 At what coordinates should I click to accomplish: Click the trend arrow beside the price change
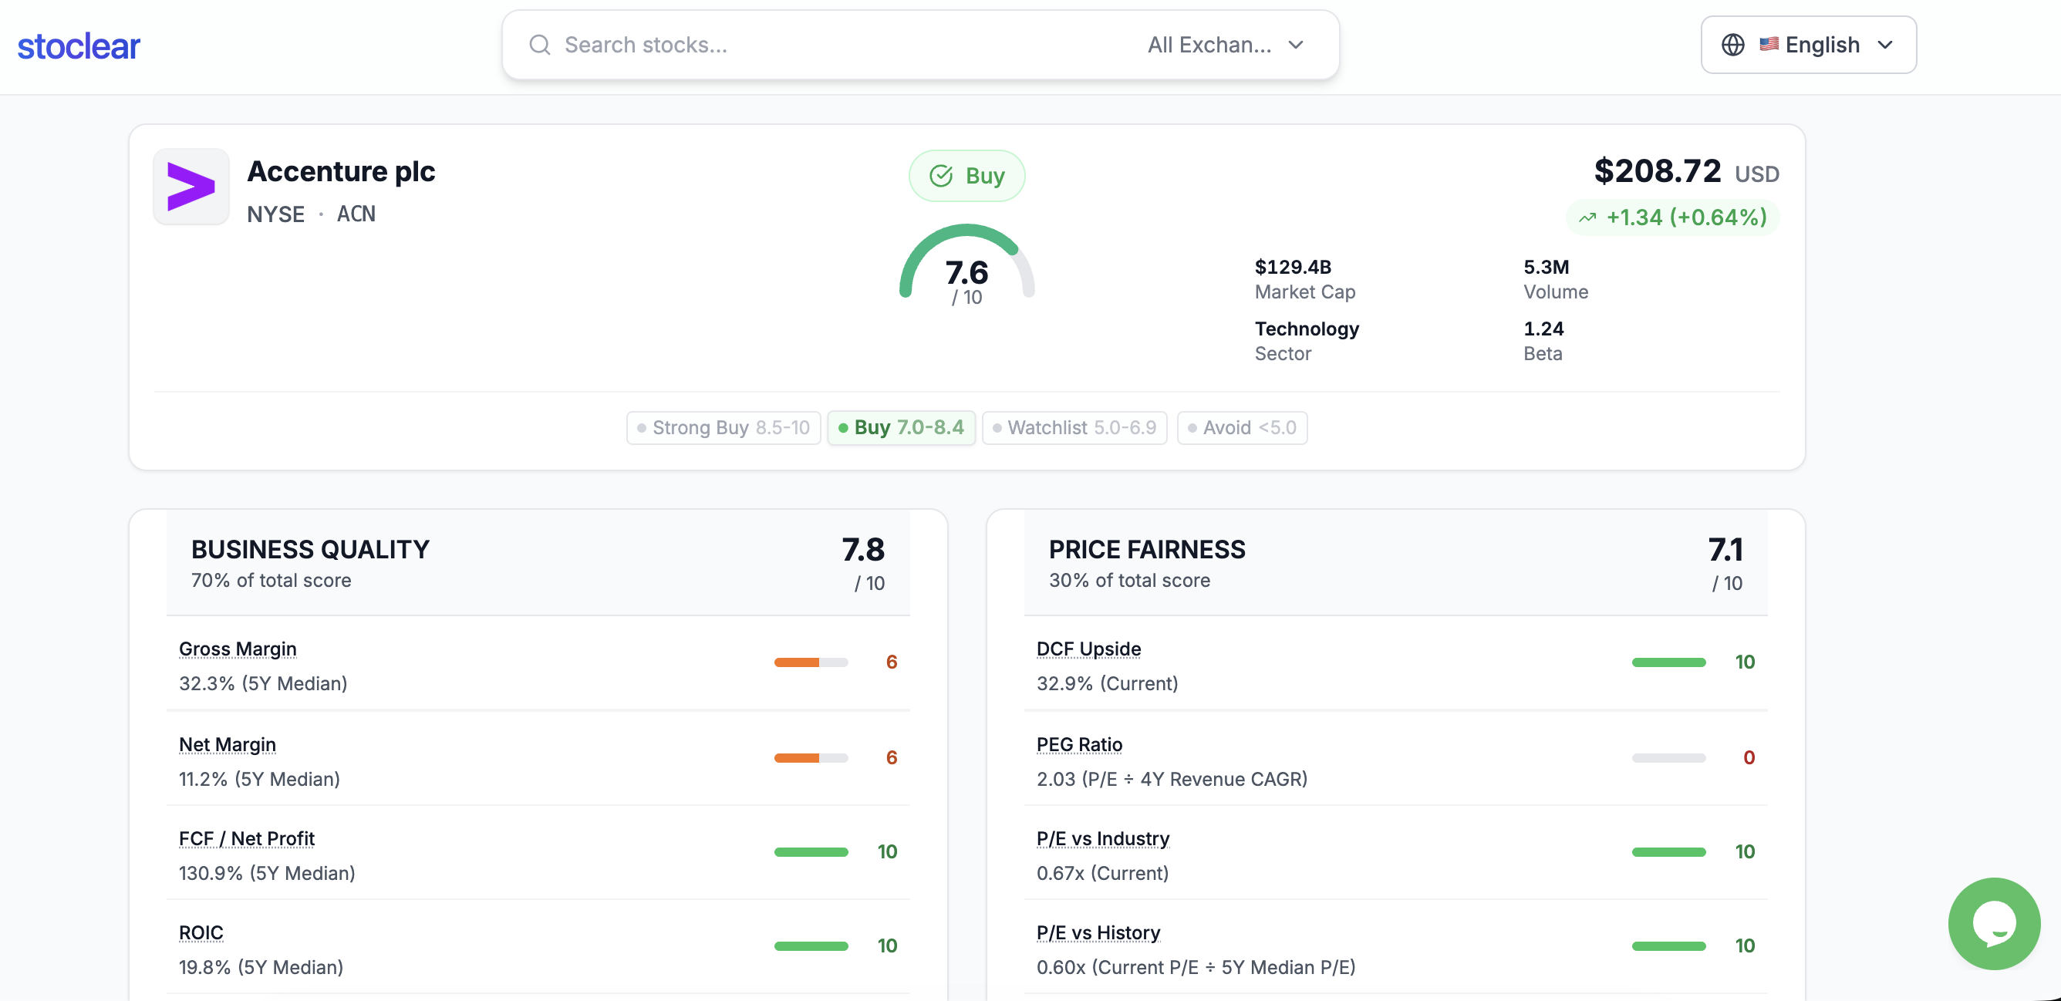tap(1589, 217)
